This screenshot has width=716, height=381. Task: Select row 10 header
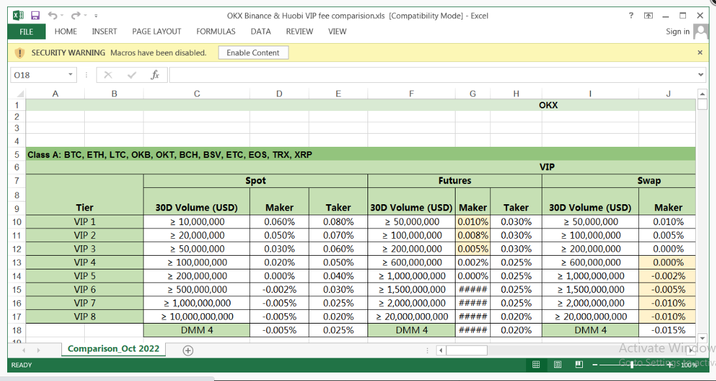(x=17, y=222)
